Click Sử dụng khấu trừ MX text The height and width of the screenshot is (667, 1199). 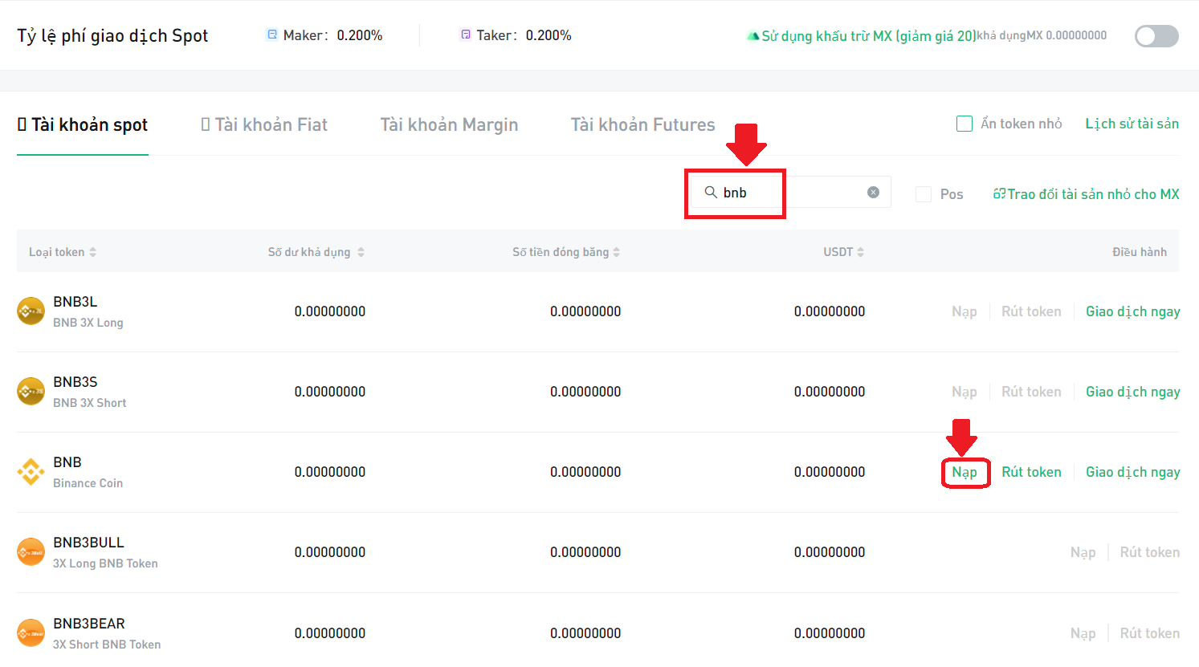click(868, 36)
